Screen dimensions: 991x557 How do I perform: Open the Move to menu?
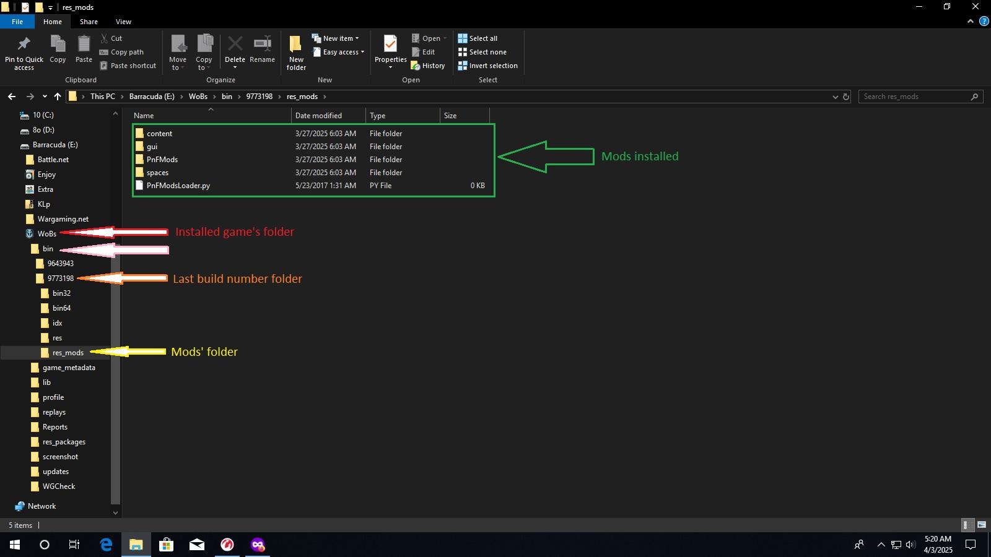[x=178, y=53]
